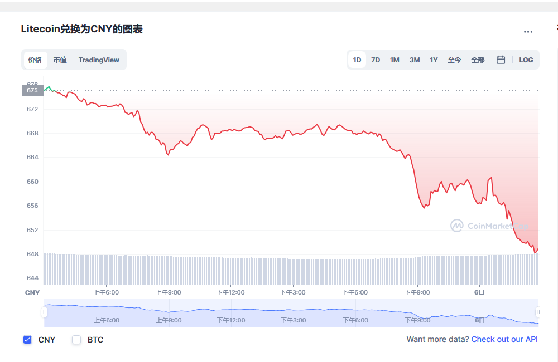
Task: Select the 1D time range
Action: tap(357, 60)
